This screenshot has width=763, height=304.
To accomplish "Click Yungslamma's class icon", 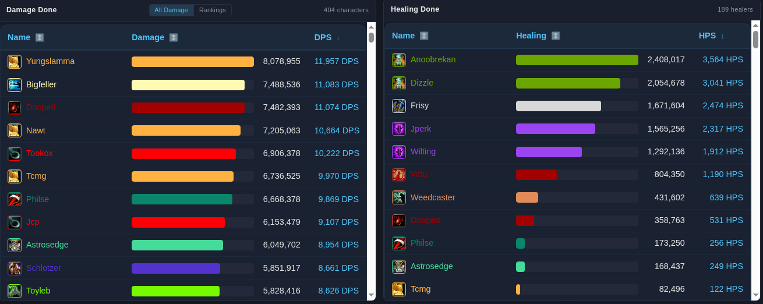I will [x=15, y=62].
